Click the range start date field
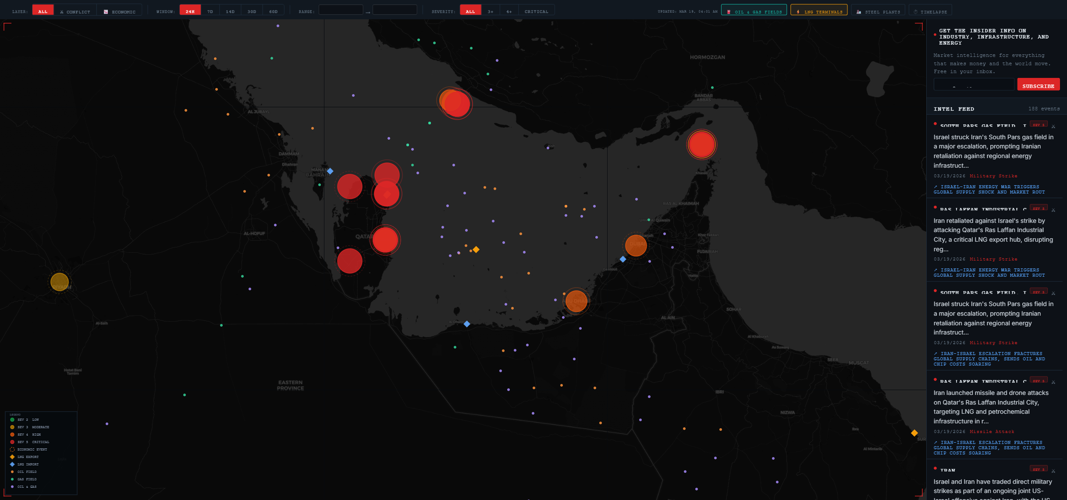The width and height of the screenshot is (1067, 500). pos(340,10)
